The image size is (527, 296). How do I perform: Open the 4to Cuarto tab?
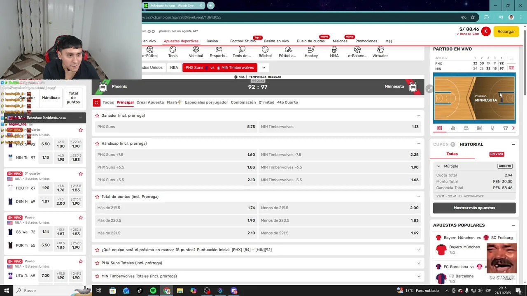click(x=287, y=102)
